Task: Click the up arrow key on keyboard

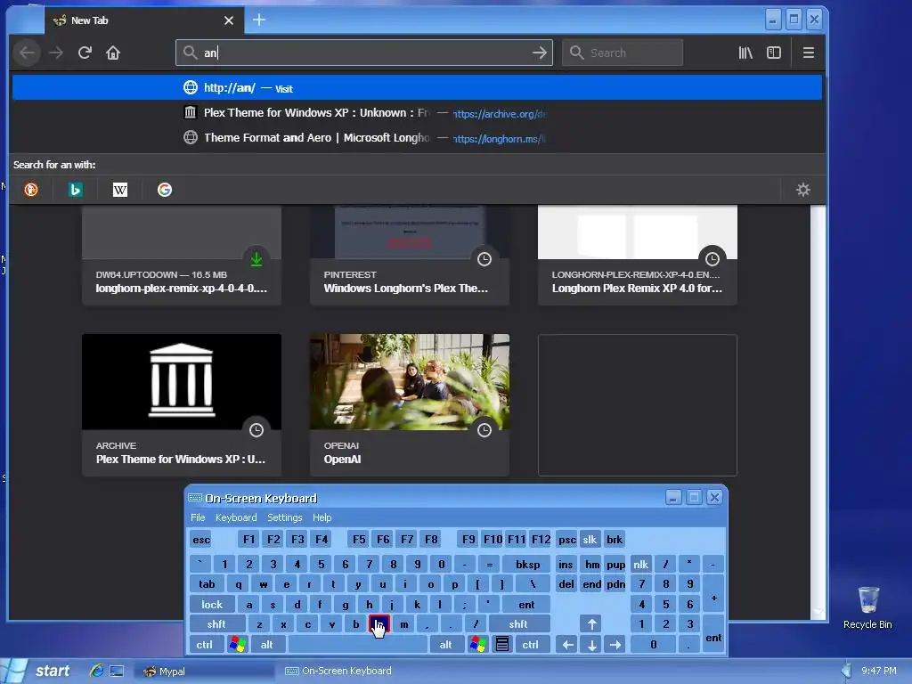Action: coord(591,624)
